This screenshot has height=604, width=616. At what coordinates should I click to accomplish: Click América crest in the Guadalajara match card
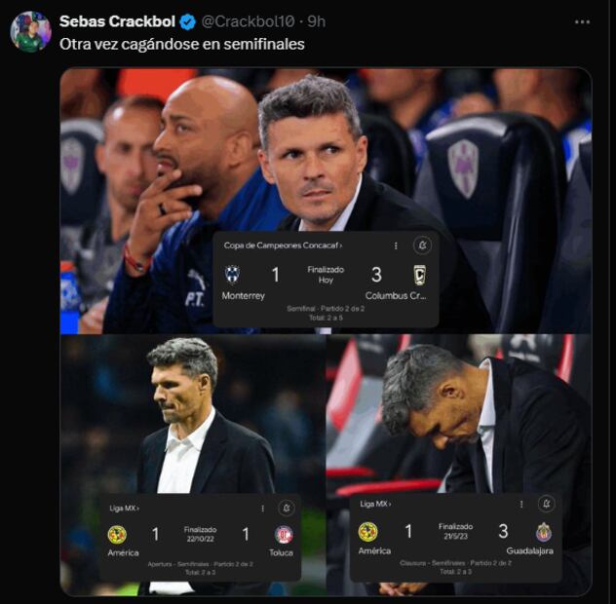367,532
